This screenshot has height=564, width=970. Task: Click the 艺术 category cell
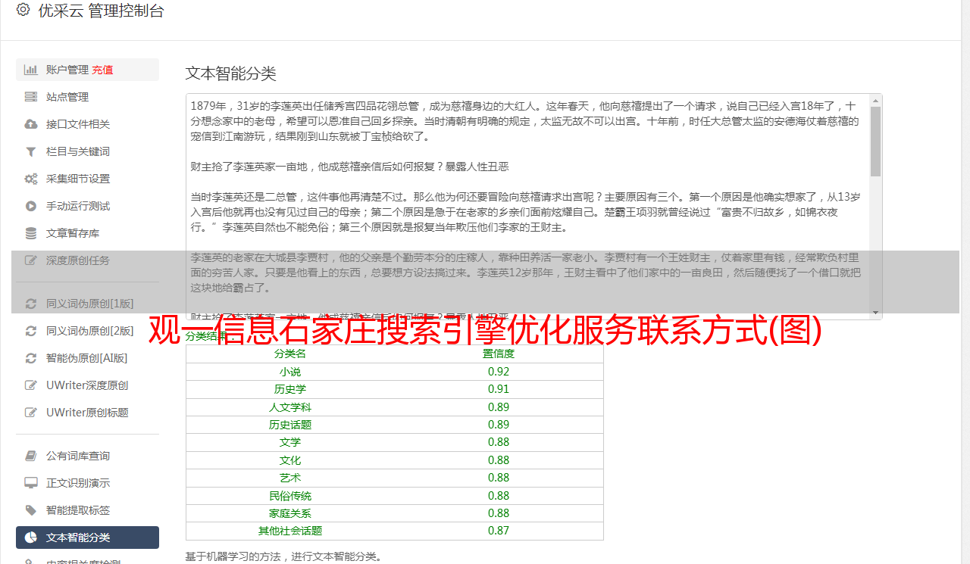coord(290,478)
